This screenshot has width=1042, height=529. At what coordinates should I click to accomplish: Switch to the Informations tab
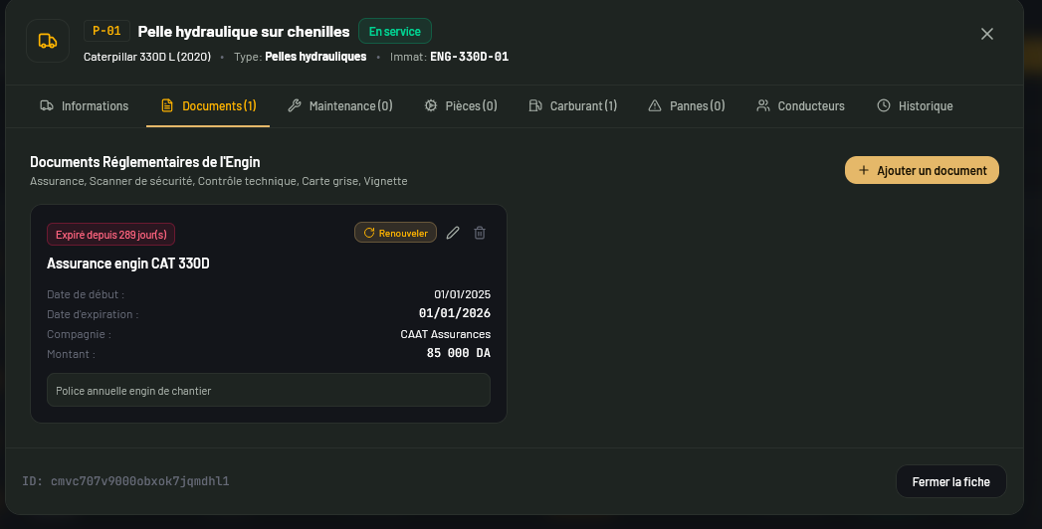coord(85,106)
